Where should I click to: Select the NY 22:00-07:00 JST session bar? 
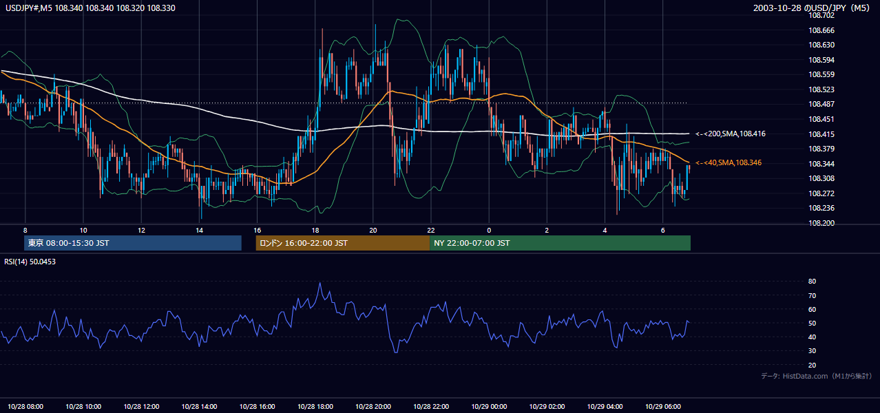click(560, 243)
